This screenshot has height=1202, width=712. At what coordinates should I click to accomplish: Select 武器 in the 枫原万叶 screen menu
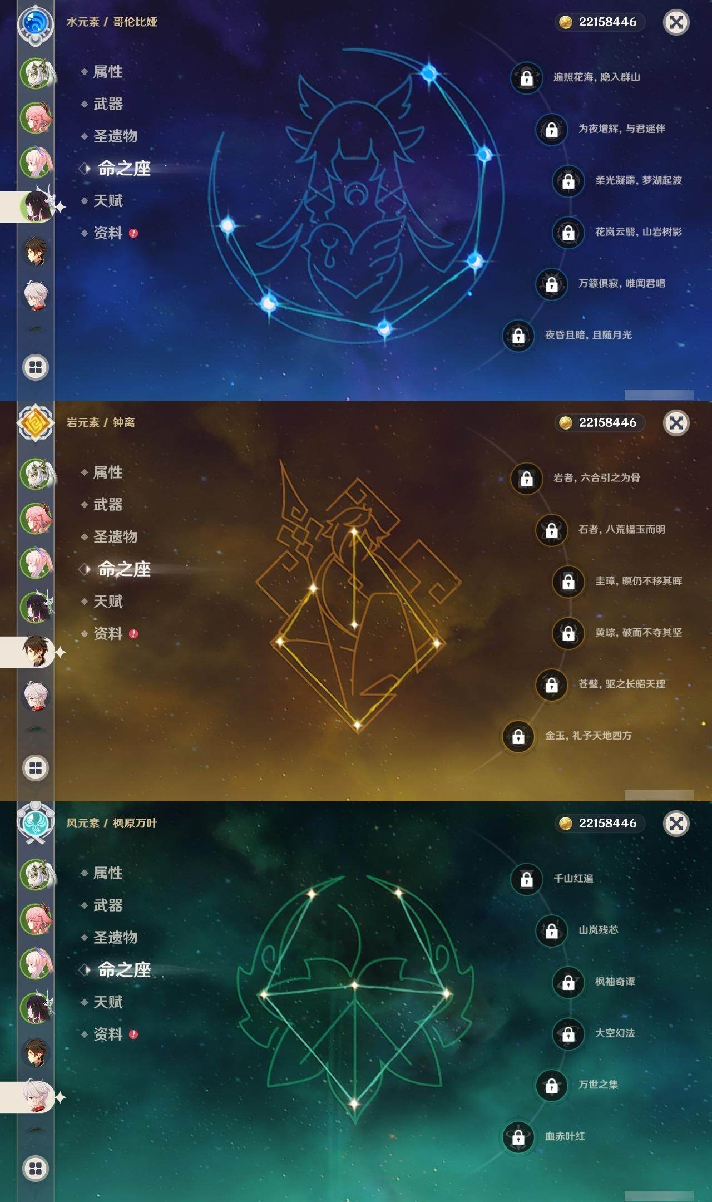[108, 905]
